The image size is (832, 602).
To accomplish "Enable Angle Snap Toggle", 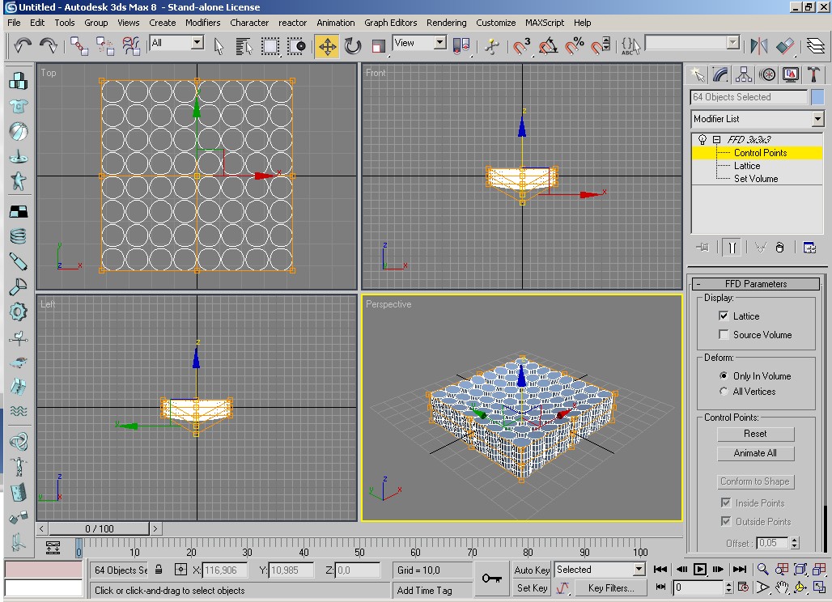I will 548,46.
